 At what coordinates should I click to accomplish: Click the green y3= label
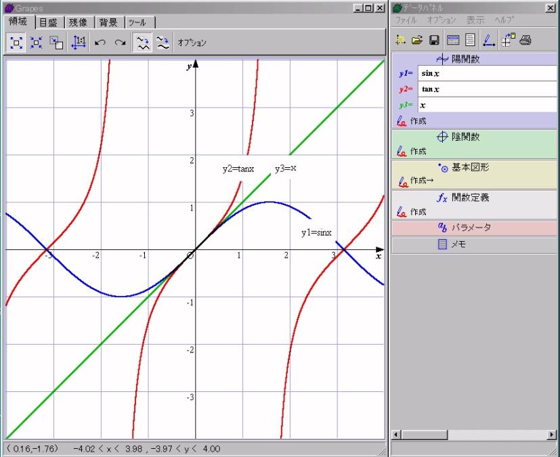(406, 105)
